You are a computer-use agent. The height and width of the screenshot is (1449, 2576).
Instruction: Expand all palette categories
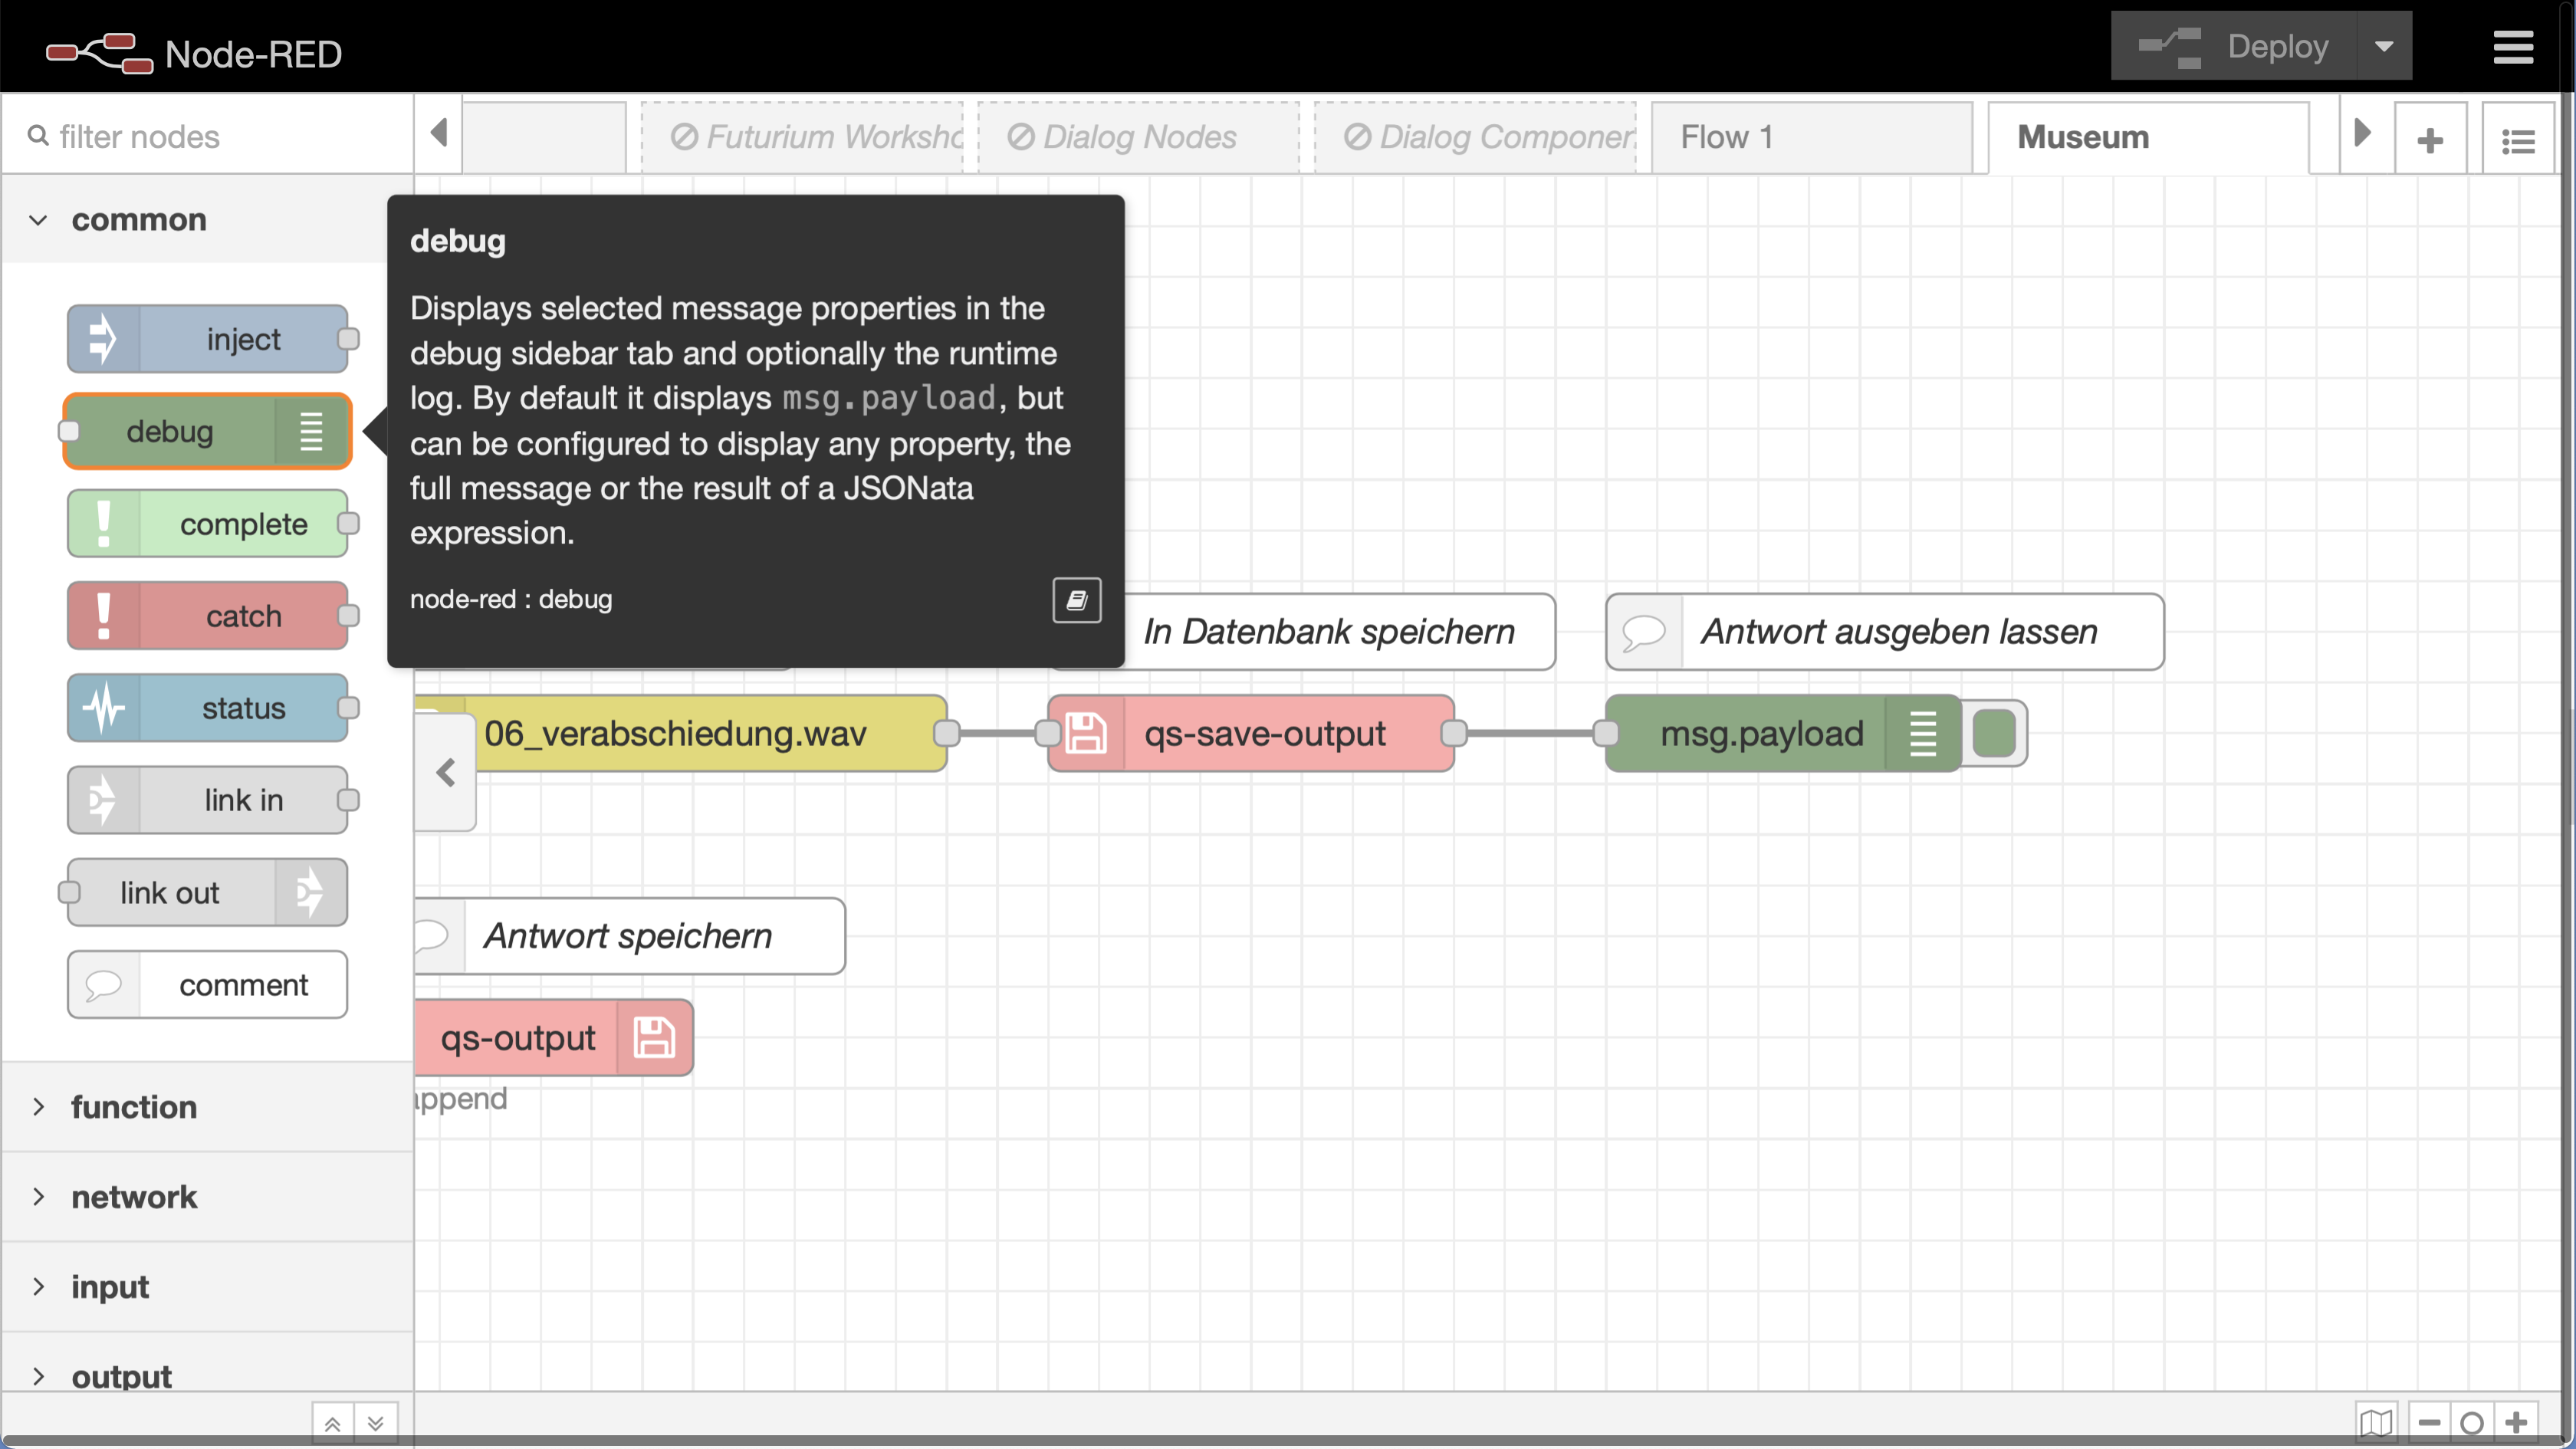(376, 1423)
